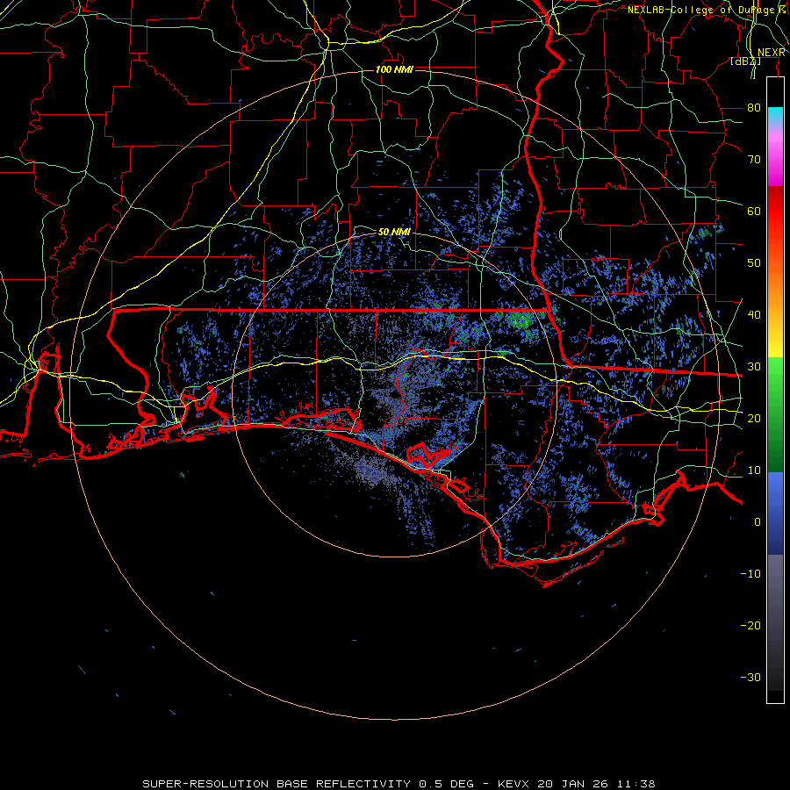
Task: Click the 80 value on the dBZ scale
Action: (x=754, y=108)
